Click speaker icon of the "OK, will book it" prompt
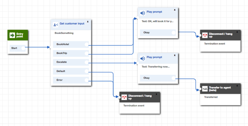 click(143, 13)
